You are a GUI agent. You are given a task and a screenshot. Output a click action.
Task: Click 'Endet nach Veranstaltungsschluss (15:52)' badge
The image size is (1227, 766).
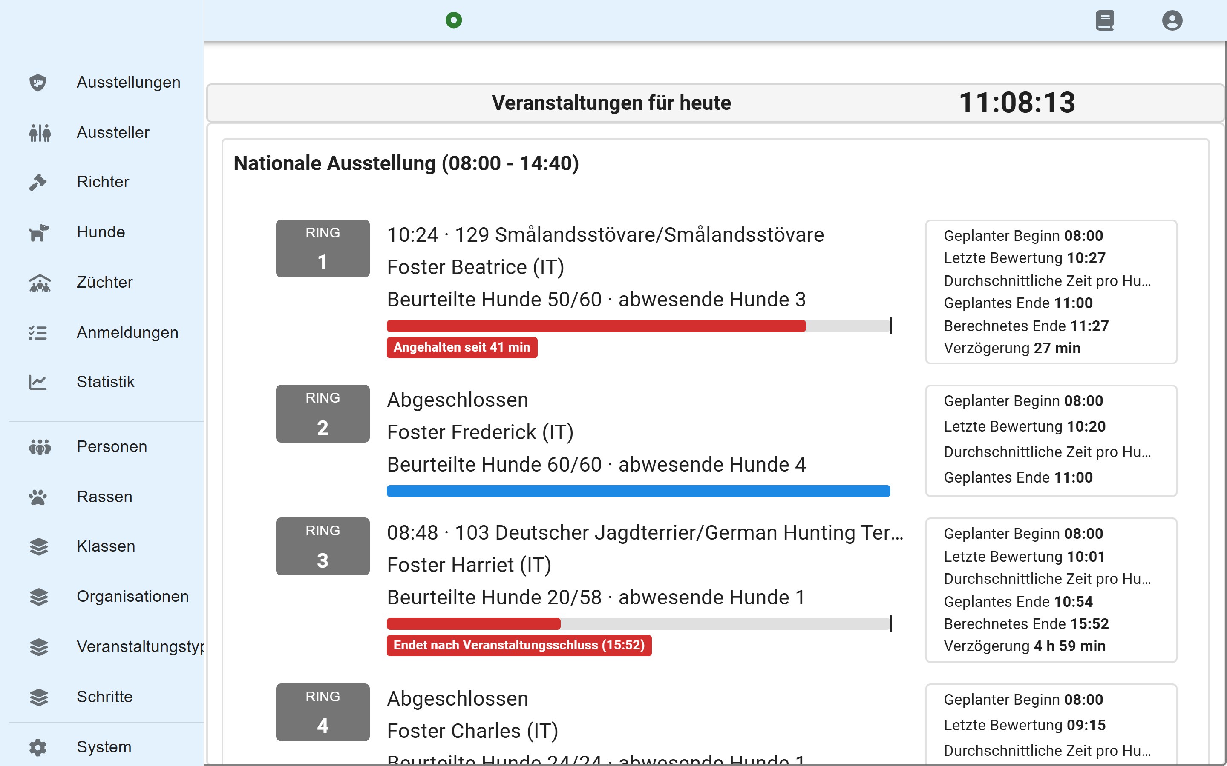tap(519, 646)
